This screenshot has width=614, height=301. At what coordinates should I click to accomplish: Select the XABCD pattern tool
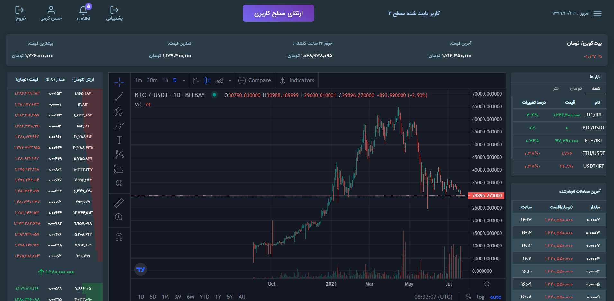(x=119, y=154)
